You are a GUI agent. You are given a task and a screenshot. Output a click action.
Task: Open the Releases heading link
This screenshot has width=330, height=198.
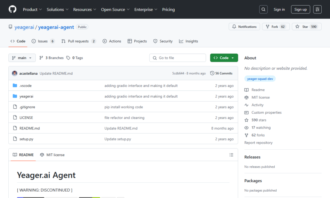[252, 157]
